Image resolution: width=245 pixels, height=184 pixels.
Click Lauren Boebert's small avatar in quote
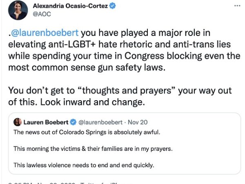18,122
